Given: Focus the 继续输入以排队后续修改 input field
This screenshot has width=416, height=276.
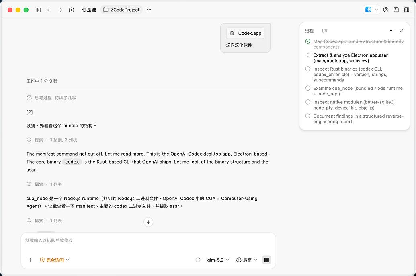Looking at the screenshot, I should pyautogui.click(x=148, y=241).
